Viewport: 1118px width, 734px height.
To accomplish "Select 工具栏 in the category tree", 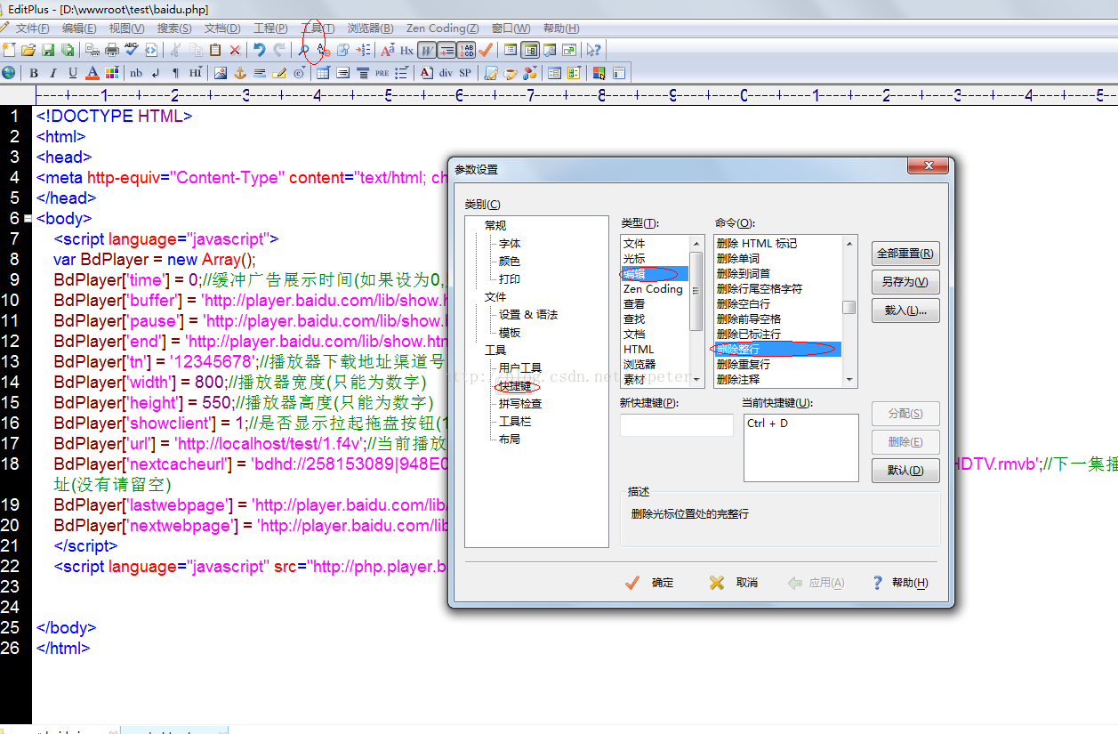I will coord(515,422).
